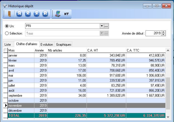Open the Graphiques tab
This screenshot has width=174, height=122.
[x=64, y=45]
